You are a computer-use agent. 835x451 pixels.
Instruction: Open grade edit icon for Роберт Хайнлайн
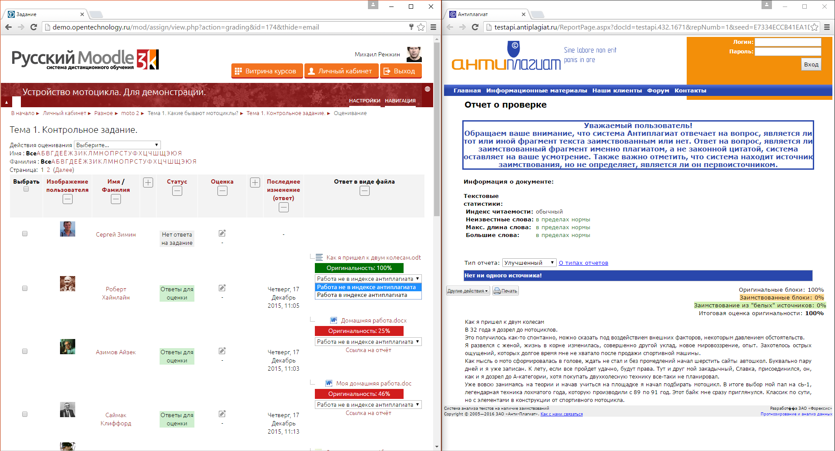(222, 288)
